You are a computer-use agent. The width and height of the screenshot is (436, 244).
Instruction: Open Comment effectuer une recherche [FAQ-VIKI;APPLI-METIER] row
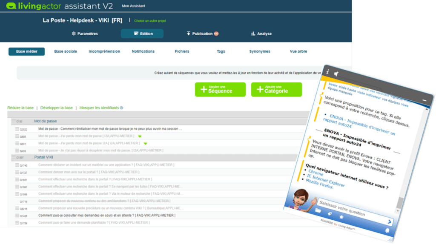95,179
